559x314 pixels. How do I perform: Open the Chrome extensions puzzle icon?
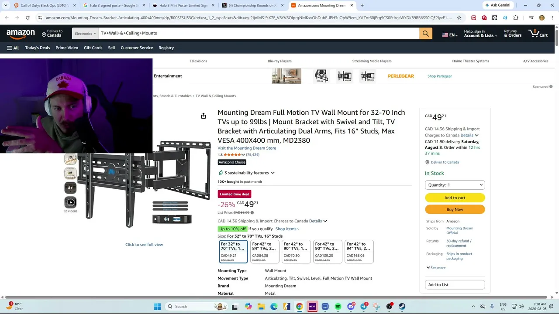[x=516, y=18]
